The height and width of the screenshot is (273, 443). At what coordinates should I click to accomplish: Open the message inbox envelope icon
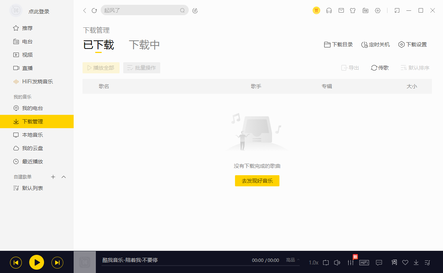tap(341, 10)
